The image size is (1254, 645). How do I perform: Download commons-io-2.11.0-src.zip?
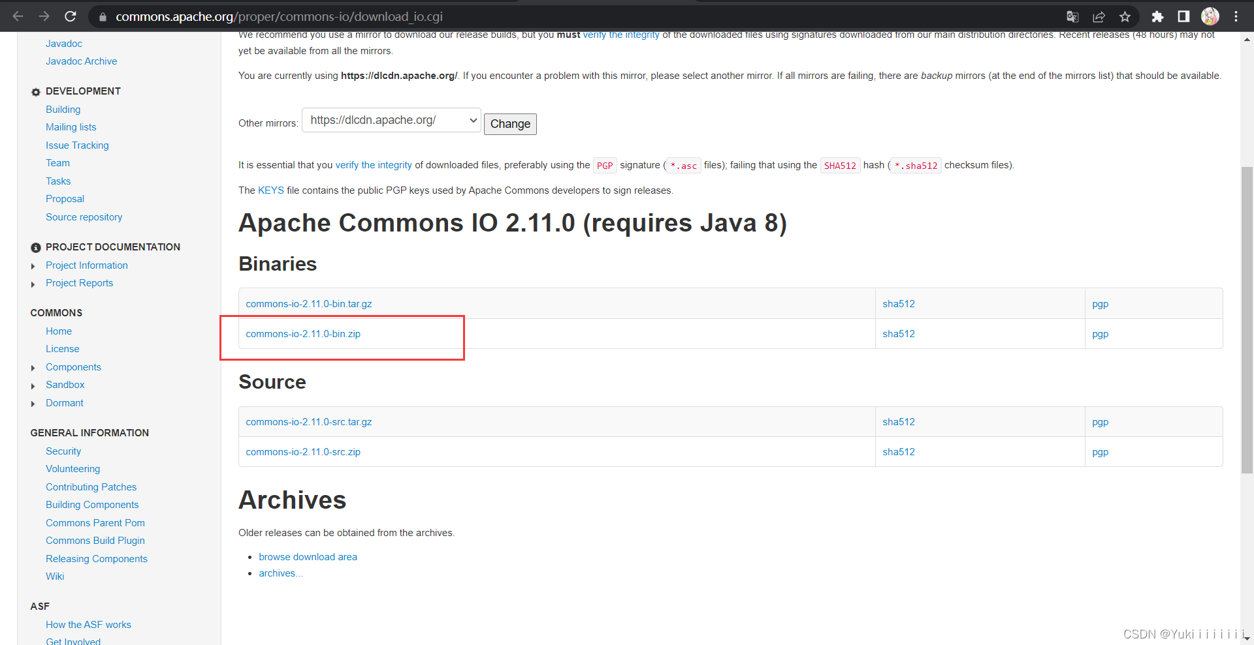(x=303, y=452)
